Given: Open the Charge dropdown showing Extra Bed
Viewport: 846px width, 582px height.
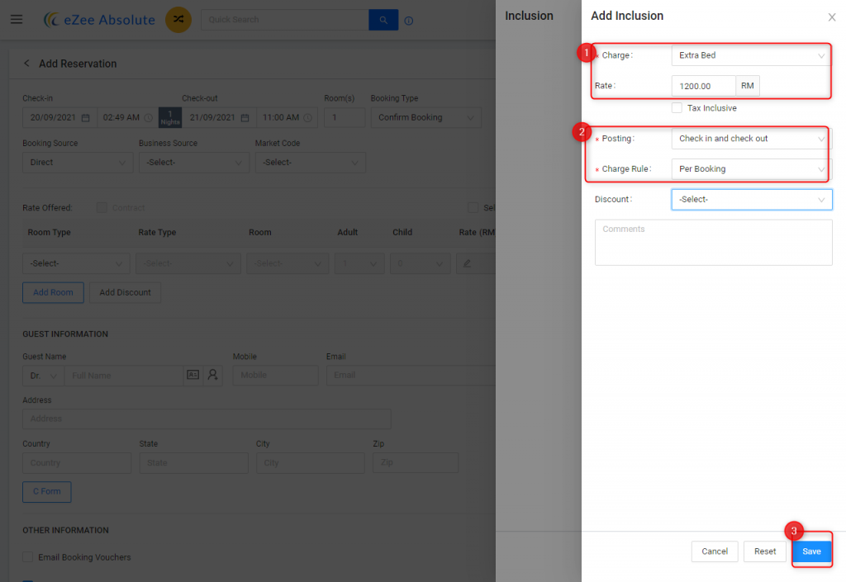Looking at the screenshot, I should point(751,55).
